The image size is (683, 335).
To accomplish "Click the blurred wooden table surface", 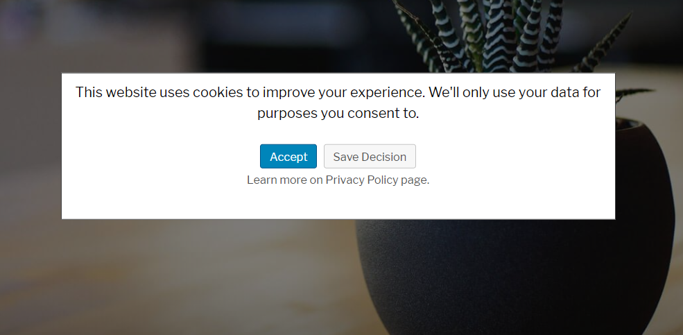I will coord(174,279).
